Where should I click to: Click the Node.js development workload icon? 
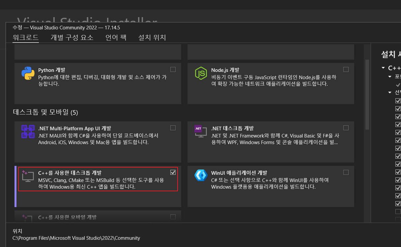tap(201, 73)
